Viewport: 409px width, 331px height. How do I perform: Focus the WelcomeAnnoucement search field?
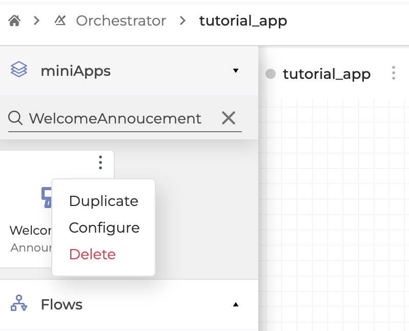coord(115,118)
